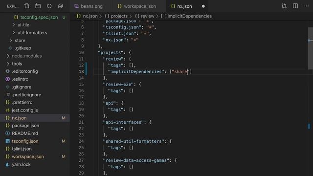This screenshot has height=176, width=313.
Task: Click the review breadcrumb segment
Action: click(148, 16)
